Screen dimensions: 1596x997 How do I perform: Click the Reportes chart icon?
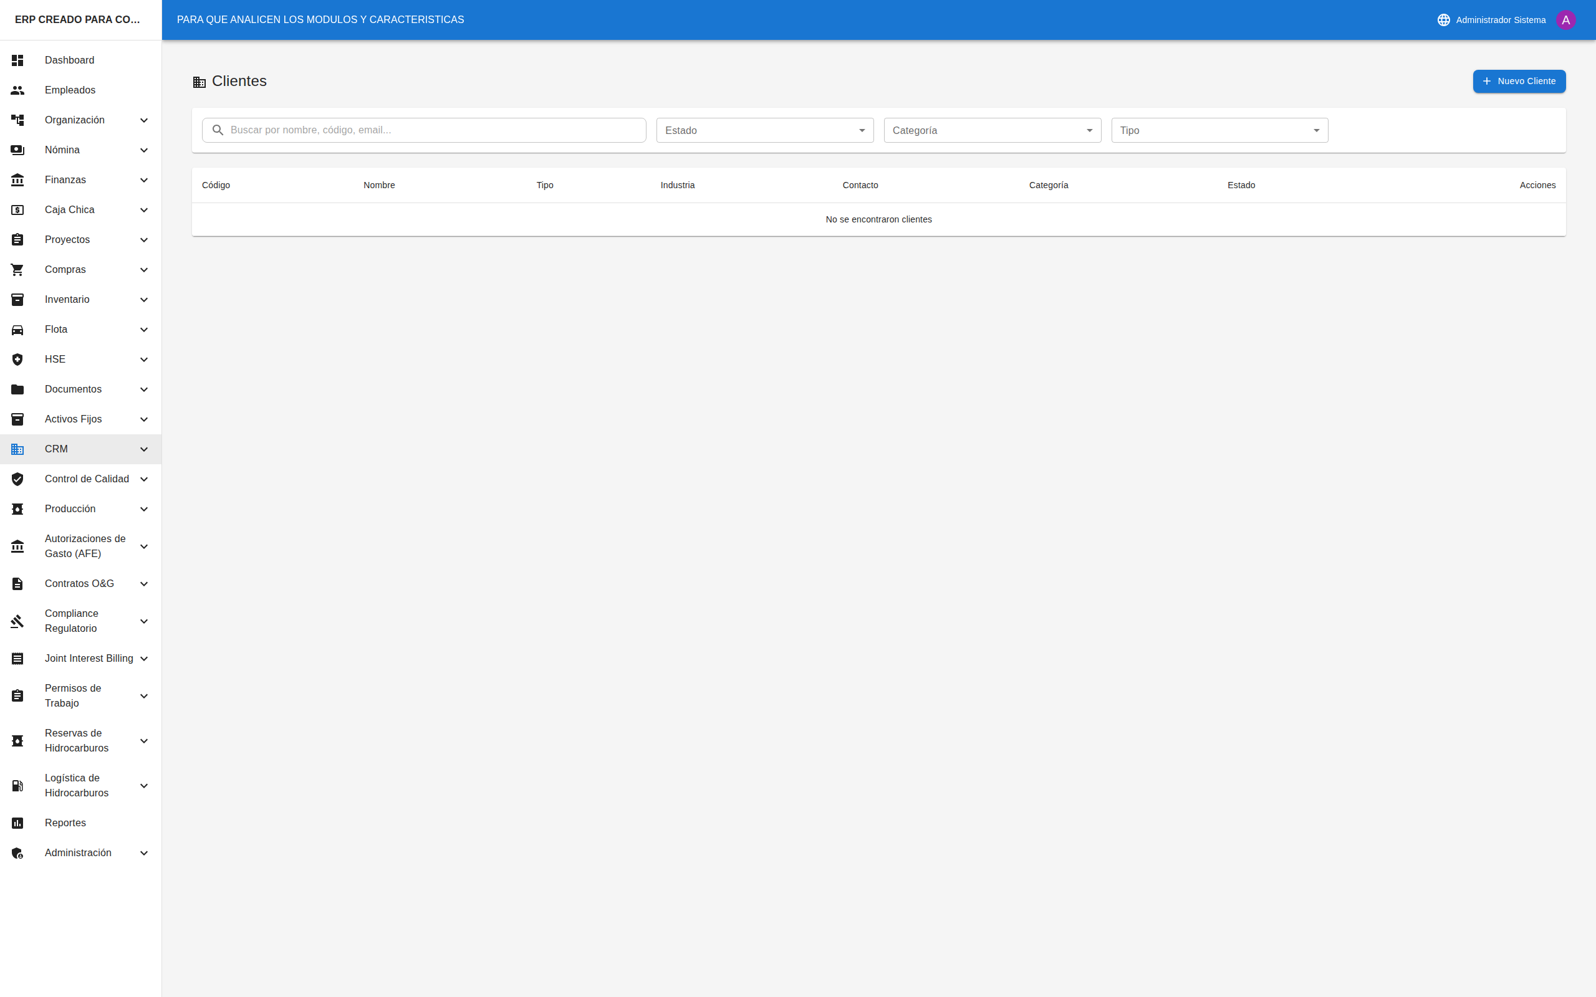coord(17,823)
